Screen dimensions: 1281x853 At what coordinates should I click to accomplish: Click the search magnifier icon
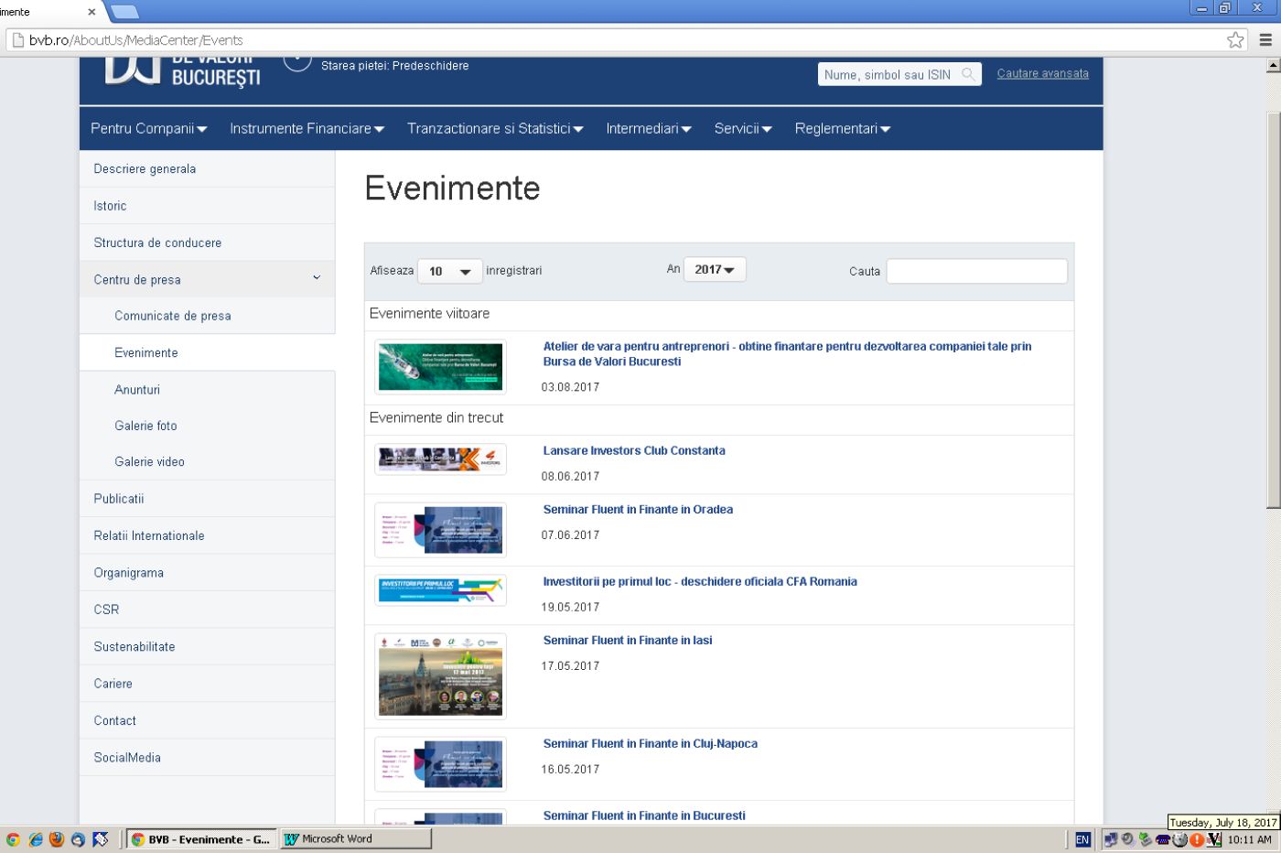click(968, 74)
